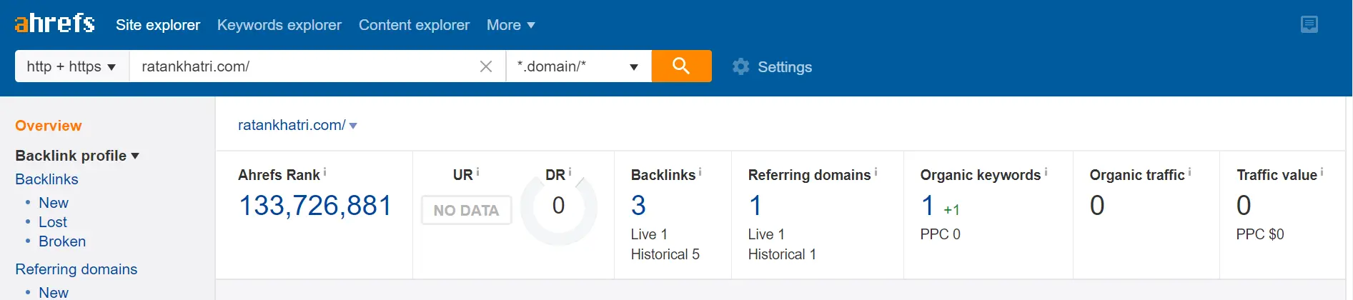The width and height of the screenshot is (1353, 300).
Task: Open Keywords explorer tab
Action: tap(279, 25)
